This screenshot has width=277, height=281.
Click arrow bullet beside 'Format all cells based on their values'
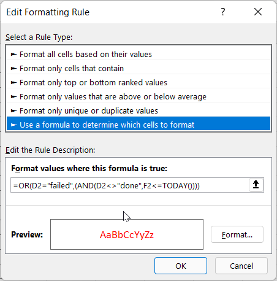click(x=13, y=55)
